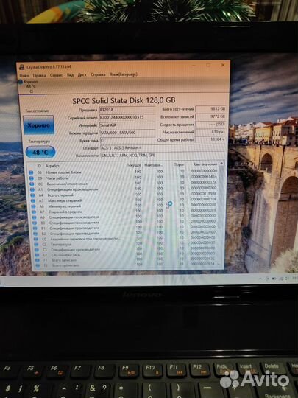Click blue status icon of attribute A1
Viewport: 298px width, 398px height.
(x=32, y=189)
